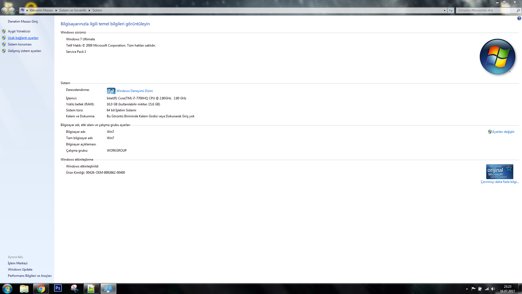Open network signal tray icon
This screenshot has height=294, width=522.
[x=487, y=289]
